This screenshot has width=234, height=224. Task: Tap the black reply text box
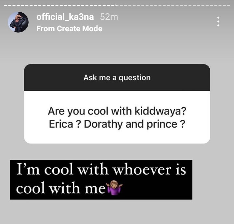[x=101, y=180]
